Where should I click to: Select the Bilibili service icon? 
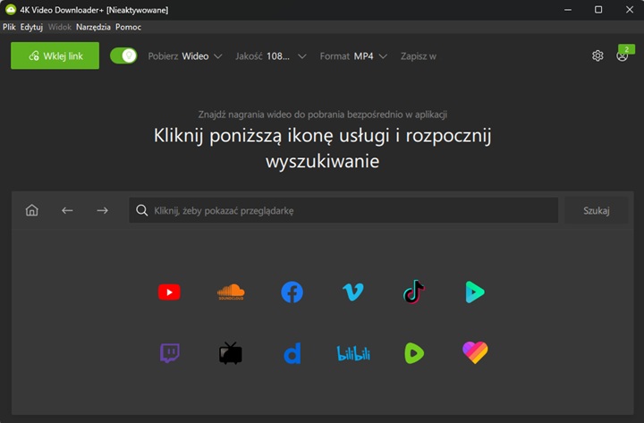[352, 353]
